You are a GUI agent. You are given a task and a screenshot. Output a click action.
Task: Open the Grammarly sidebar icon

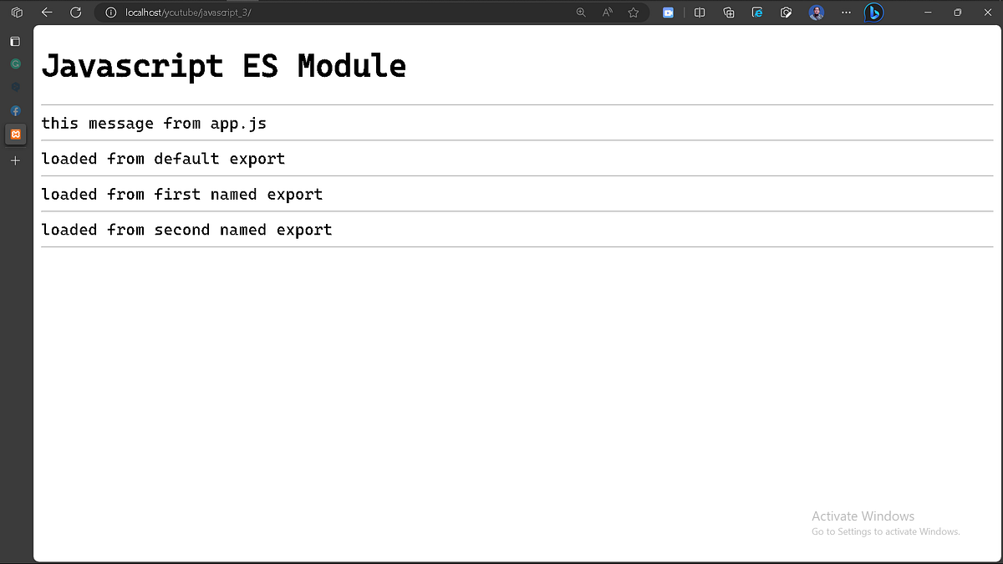coord(15,64)
